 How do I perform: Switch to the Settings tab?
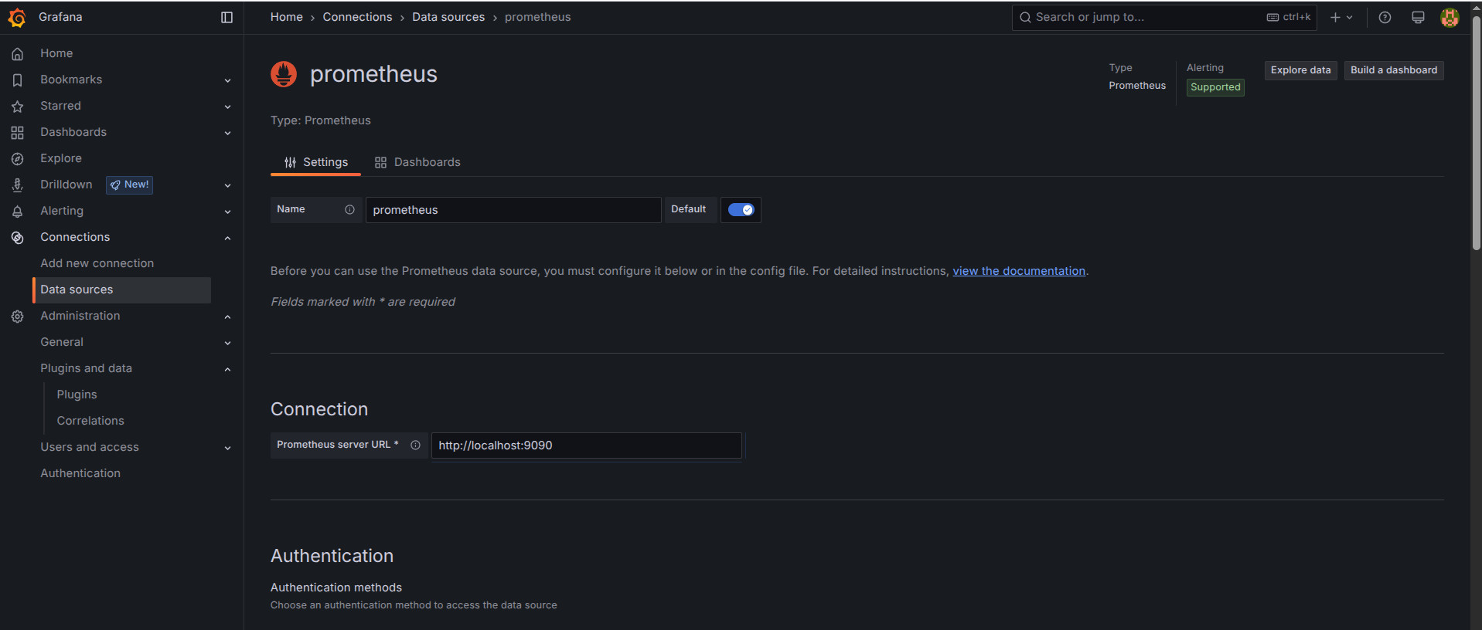tap(315, 162)
